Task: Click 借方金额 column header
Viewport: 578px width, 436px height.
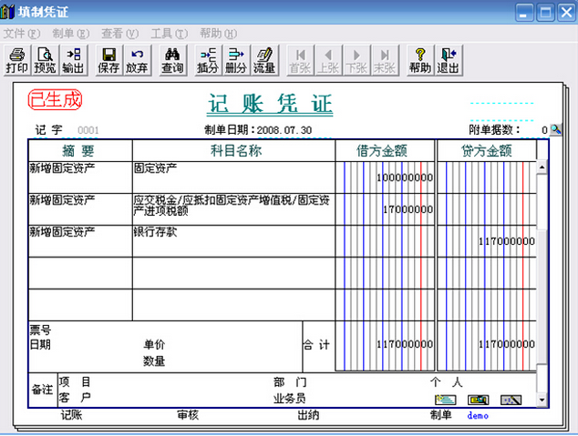Action: click(x=385, y=151)
